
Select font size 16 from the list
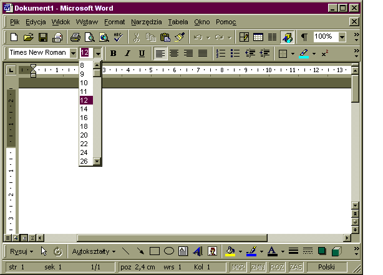click(x=84, y=118)
